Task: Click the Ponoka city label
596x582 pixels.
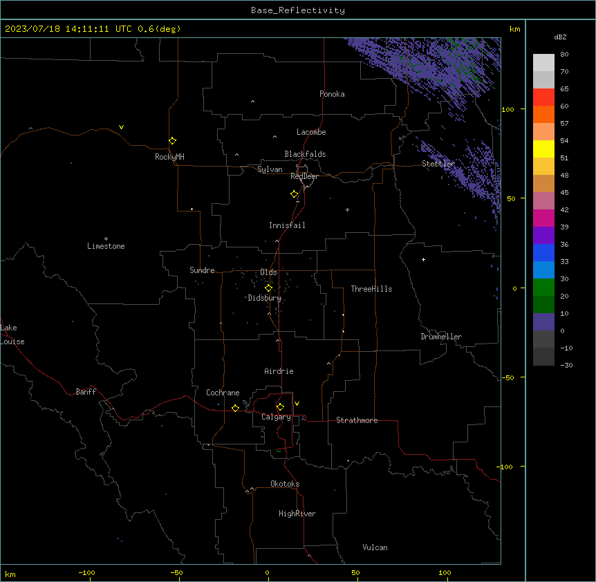Action: (332, 94)
